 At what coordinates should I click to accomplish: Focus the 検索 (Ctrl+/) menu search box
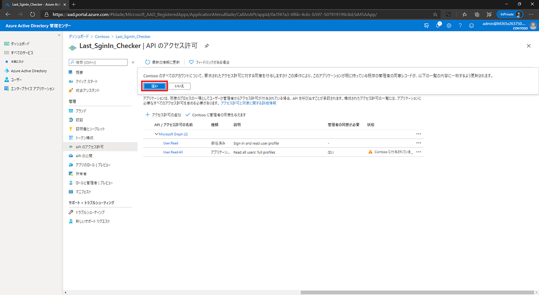98,62
